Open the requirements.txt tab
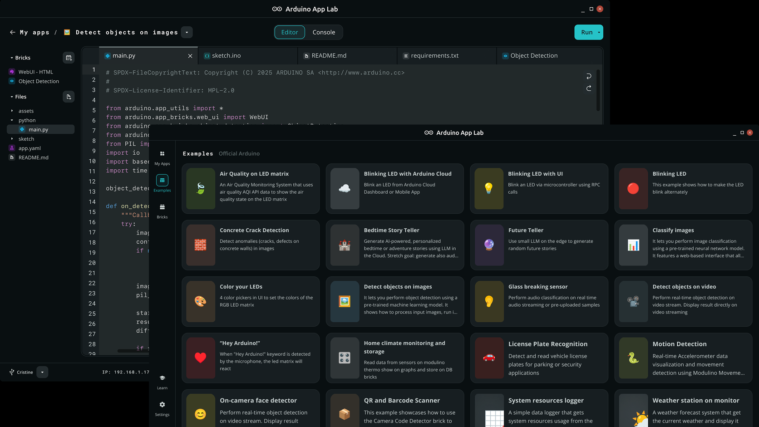Screen dimensions: 759x427 click(447, 56)
